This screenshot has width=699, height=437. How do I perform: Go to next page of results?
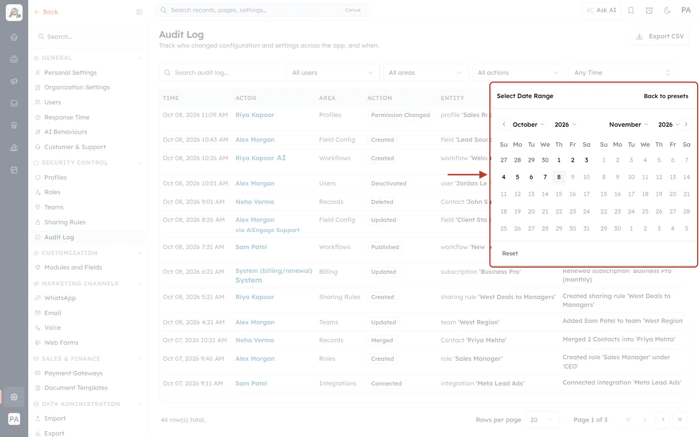click(663, 420)
